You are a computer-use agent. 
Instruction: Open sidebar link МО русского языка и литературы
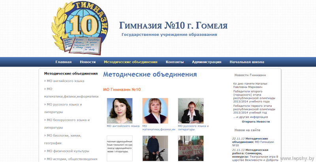pos(63,108)
